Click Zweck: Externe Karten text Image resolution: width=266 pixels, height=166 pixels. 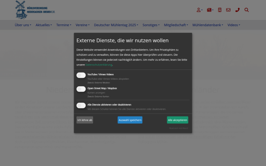(x=98, y=97)
